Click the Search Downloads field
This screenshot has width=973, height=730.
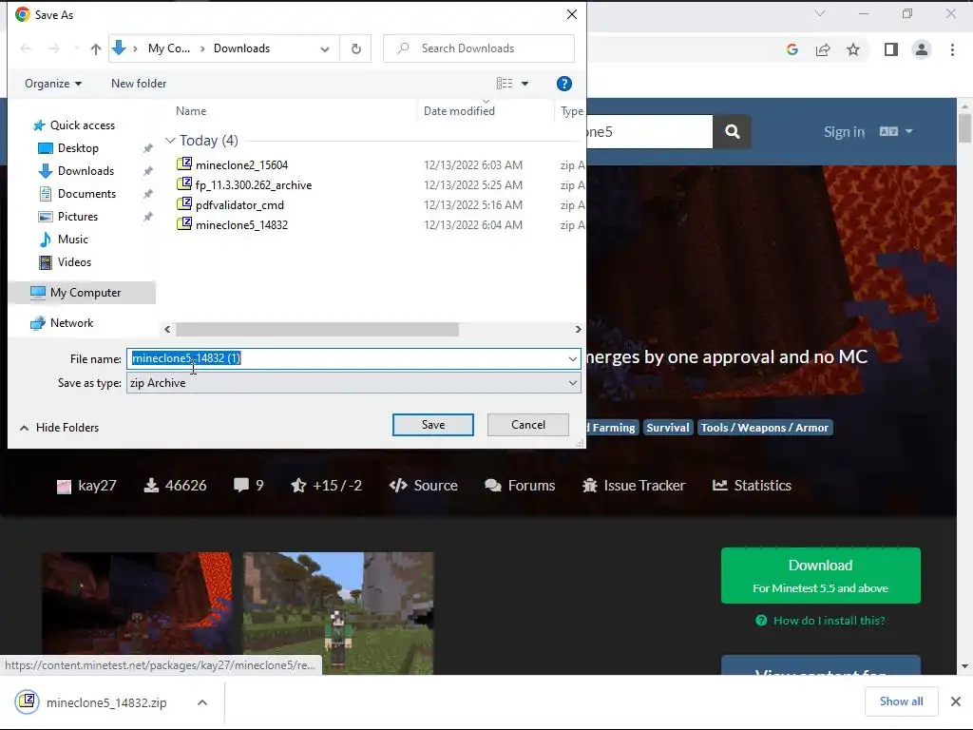click(x=479, y=48)
